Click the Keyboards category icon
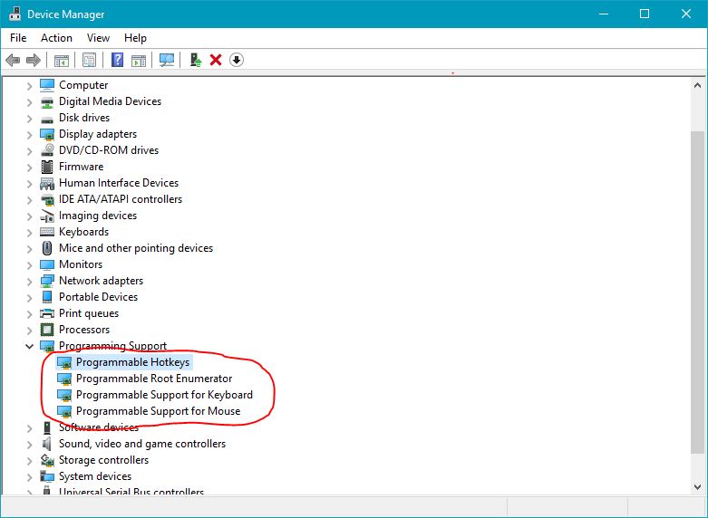708x518 pixels. pyautogui.click(x=47, y=232)
